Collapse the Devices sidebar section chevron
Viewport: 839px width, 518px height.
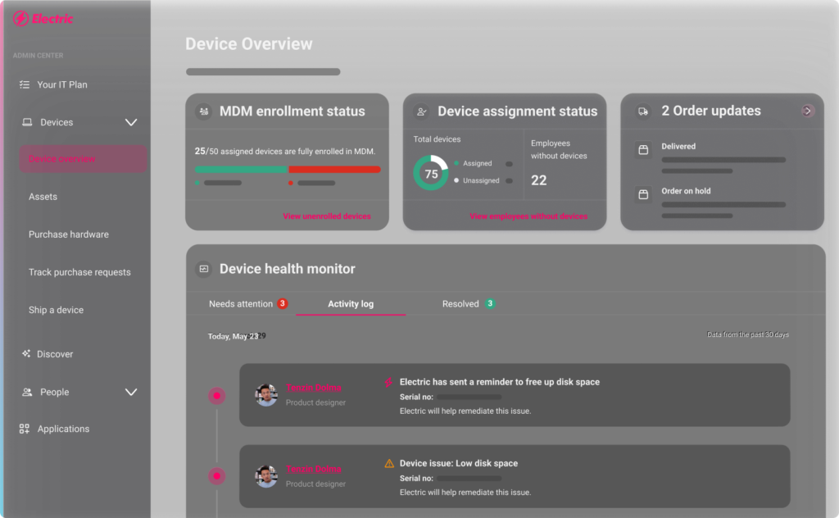coord(130,122)
